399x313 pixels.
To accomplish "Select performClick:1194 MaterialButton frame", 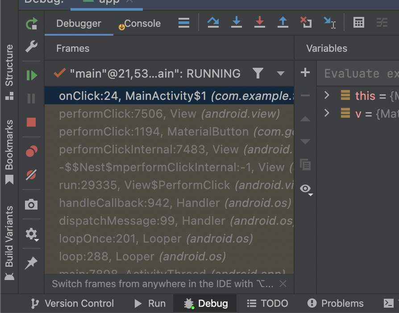I will point(169,132).
